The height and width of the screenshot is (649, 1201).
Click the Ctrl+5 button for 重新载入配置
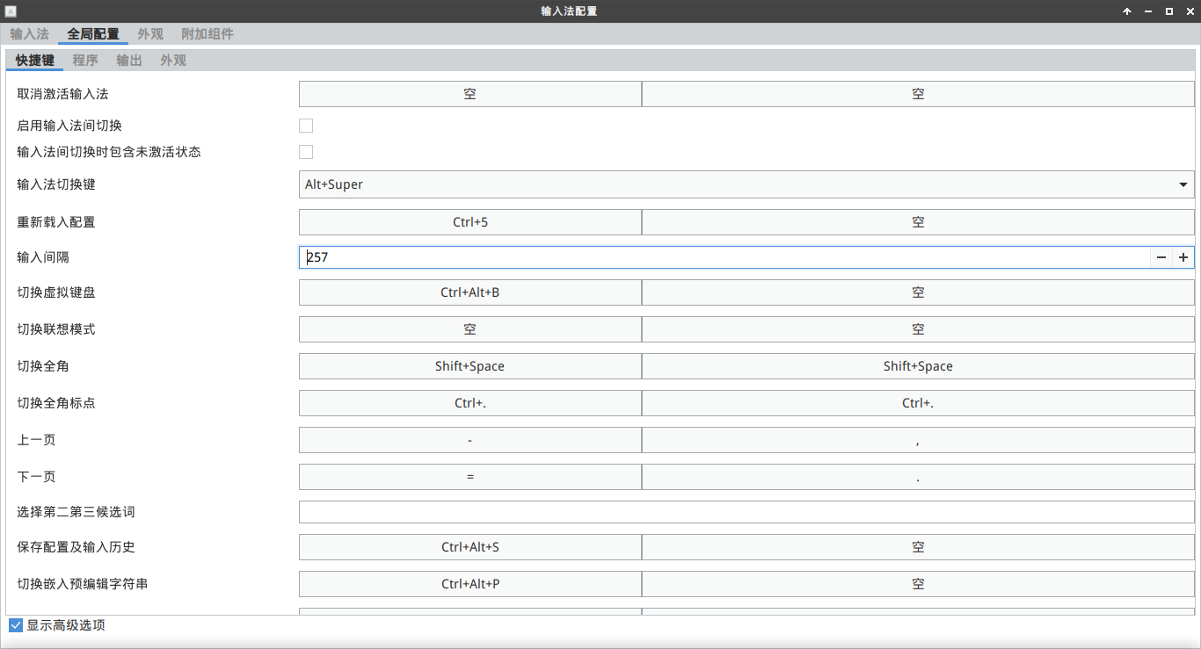(470, 222)
